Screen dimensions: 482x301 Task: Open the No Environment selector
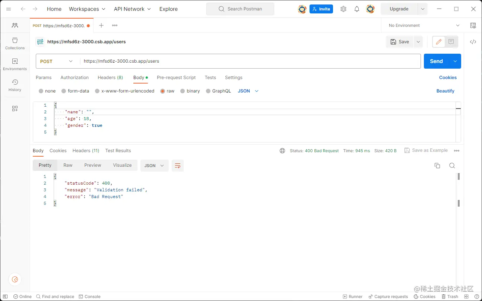tap(424, 25)
